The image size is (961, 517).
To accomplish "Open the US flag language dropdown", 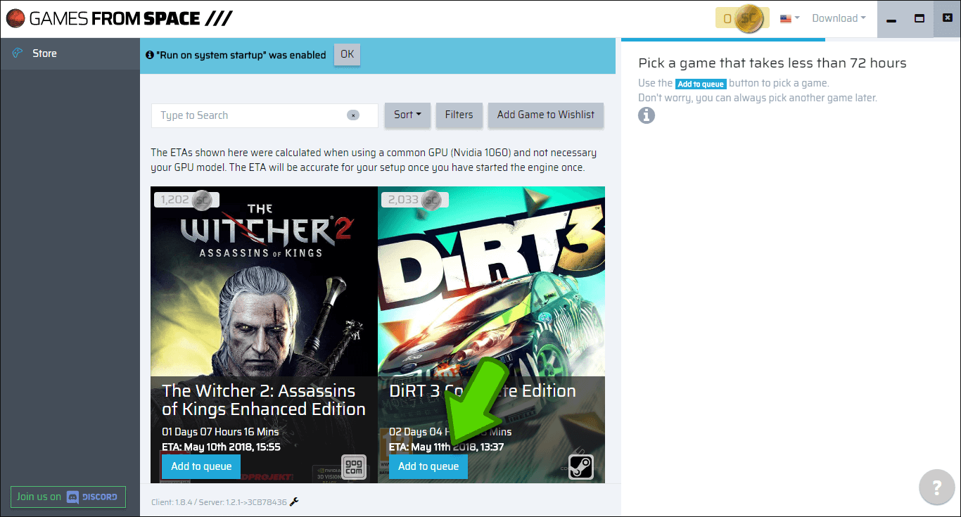I will [790, 19].
